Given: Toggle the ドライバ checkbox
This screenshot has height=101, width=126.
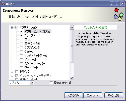Looking at the screenshot, I should [x=17, y=72].
